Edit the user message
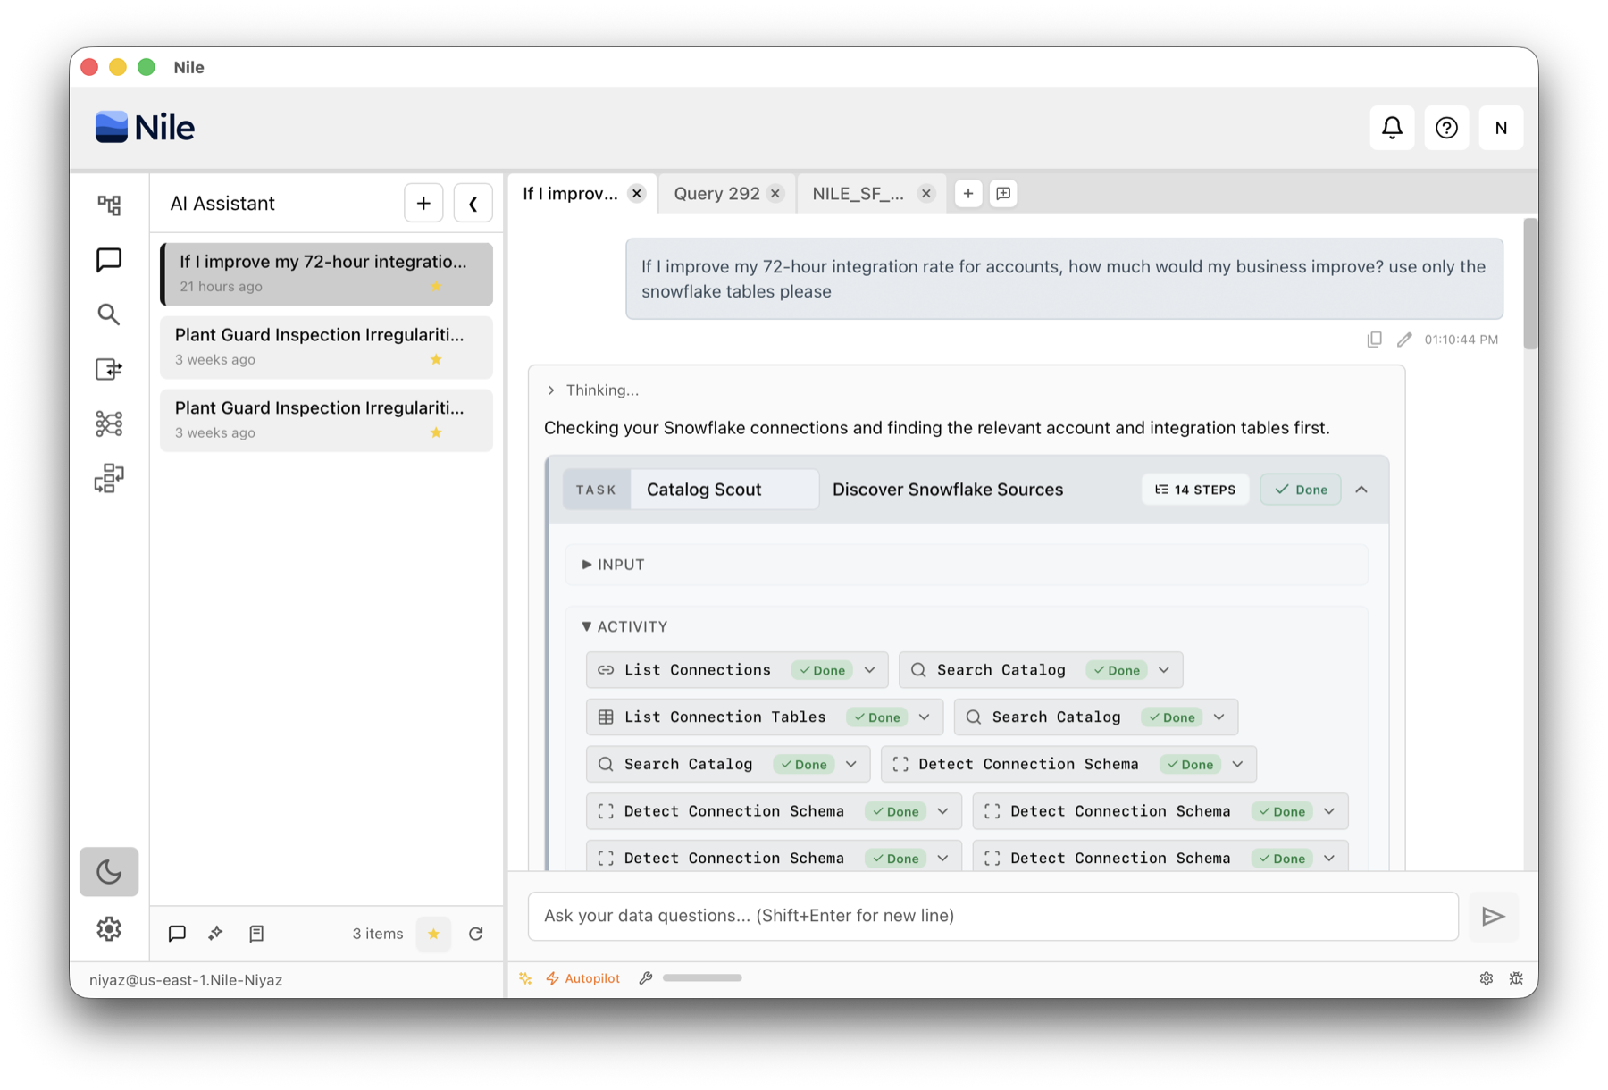This screenshot has width=1608, height=1090. [x=1404, y=340]
